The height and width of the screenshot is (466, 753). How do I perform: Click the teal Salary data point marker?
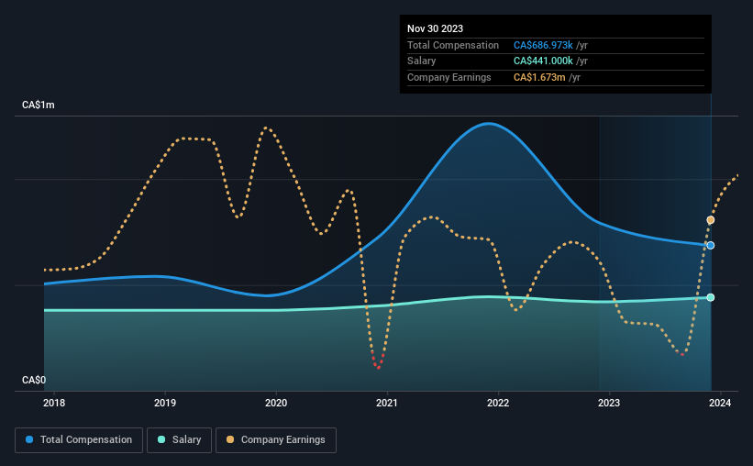point(710,297)
